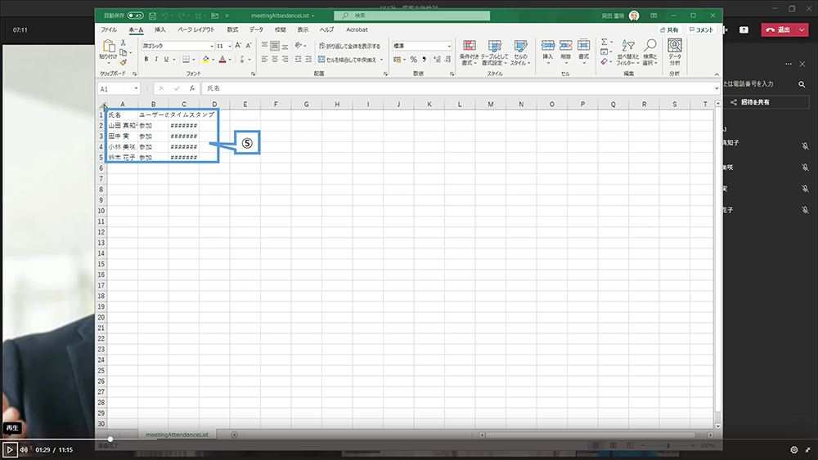Click the Redo arrow in the title bar
The image size is (818, 460).
[x=182, y=16]
